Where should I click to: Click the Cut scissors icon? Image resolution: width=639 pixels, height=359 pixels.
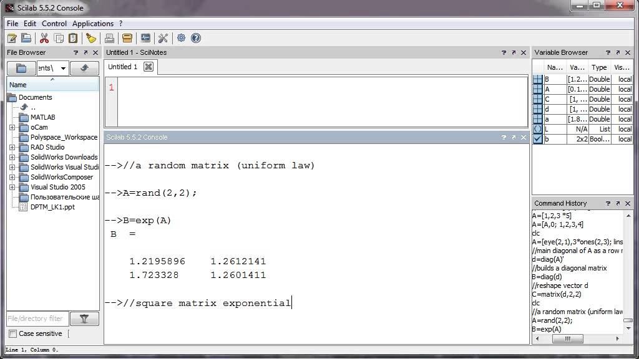point(44,38)
